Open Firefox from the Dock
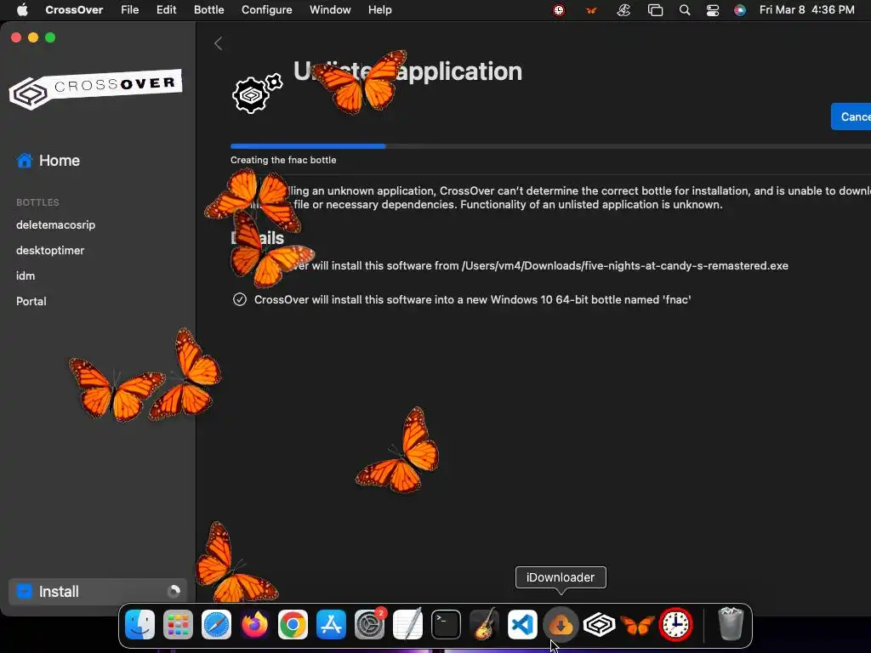 coord(254,625)
